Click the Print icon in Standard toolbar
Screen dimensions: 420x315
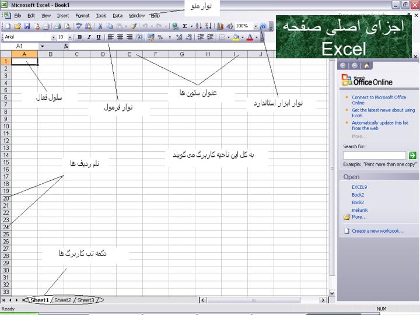58,26
